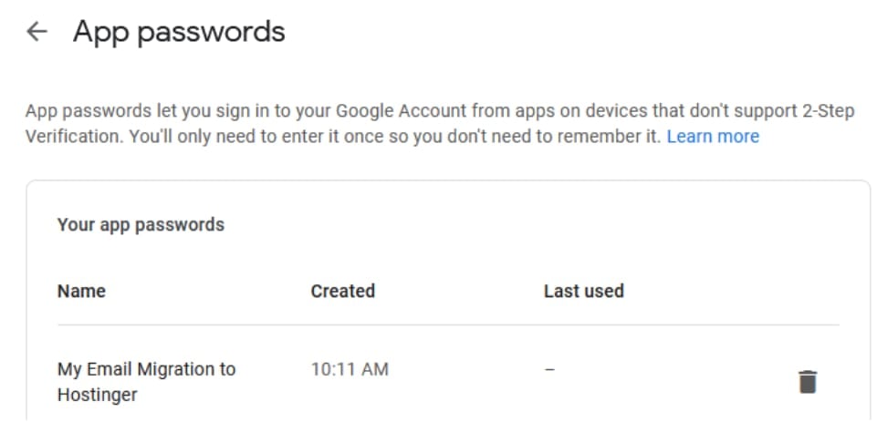
Task: Click the back arrow icon
Action: (x=37, y=32)
